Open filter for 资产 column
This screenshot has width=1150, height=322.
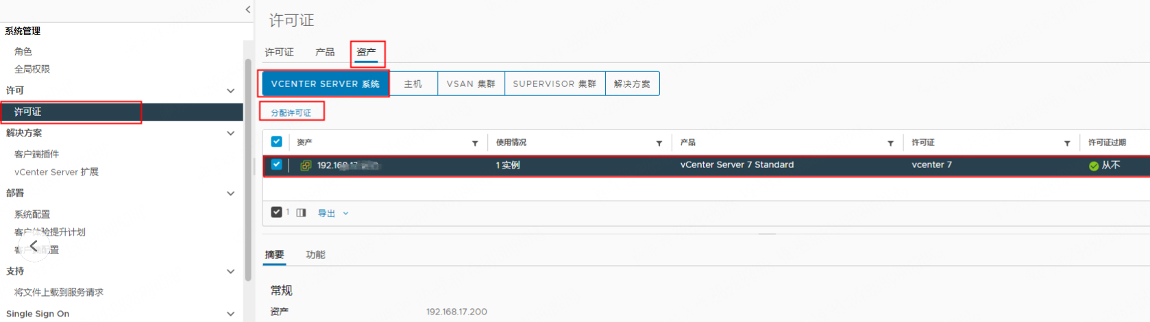[x=475, y=143]
